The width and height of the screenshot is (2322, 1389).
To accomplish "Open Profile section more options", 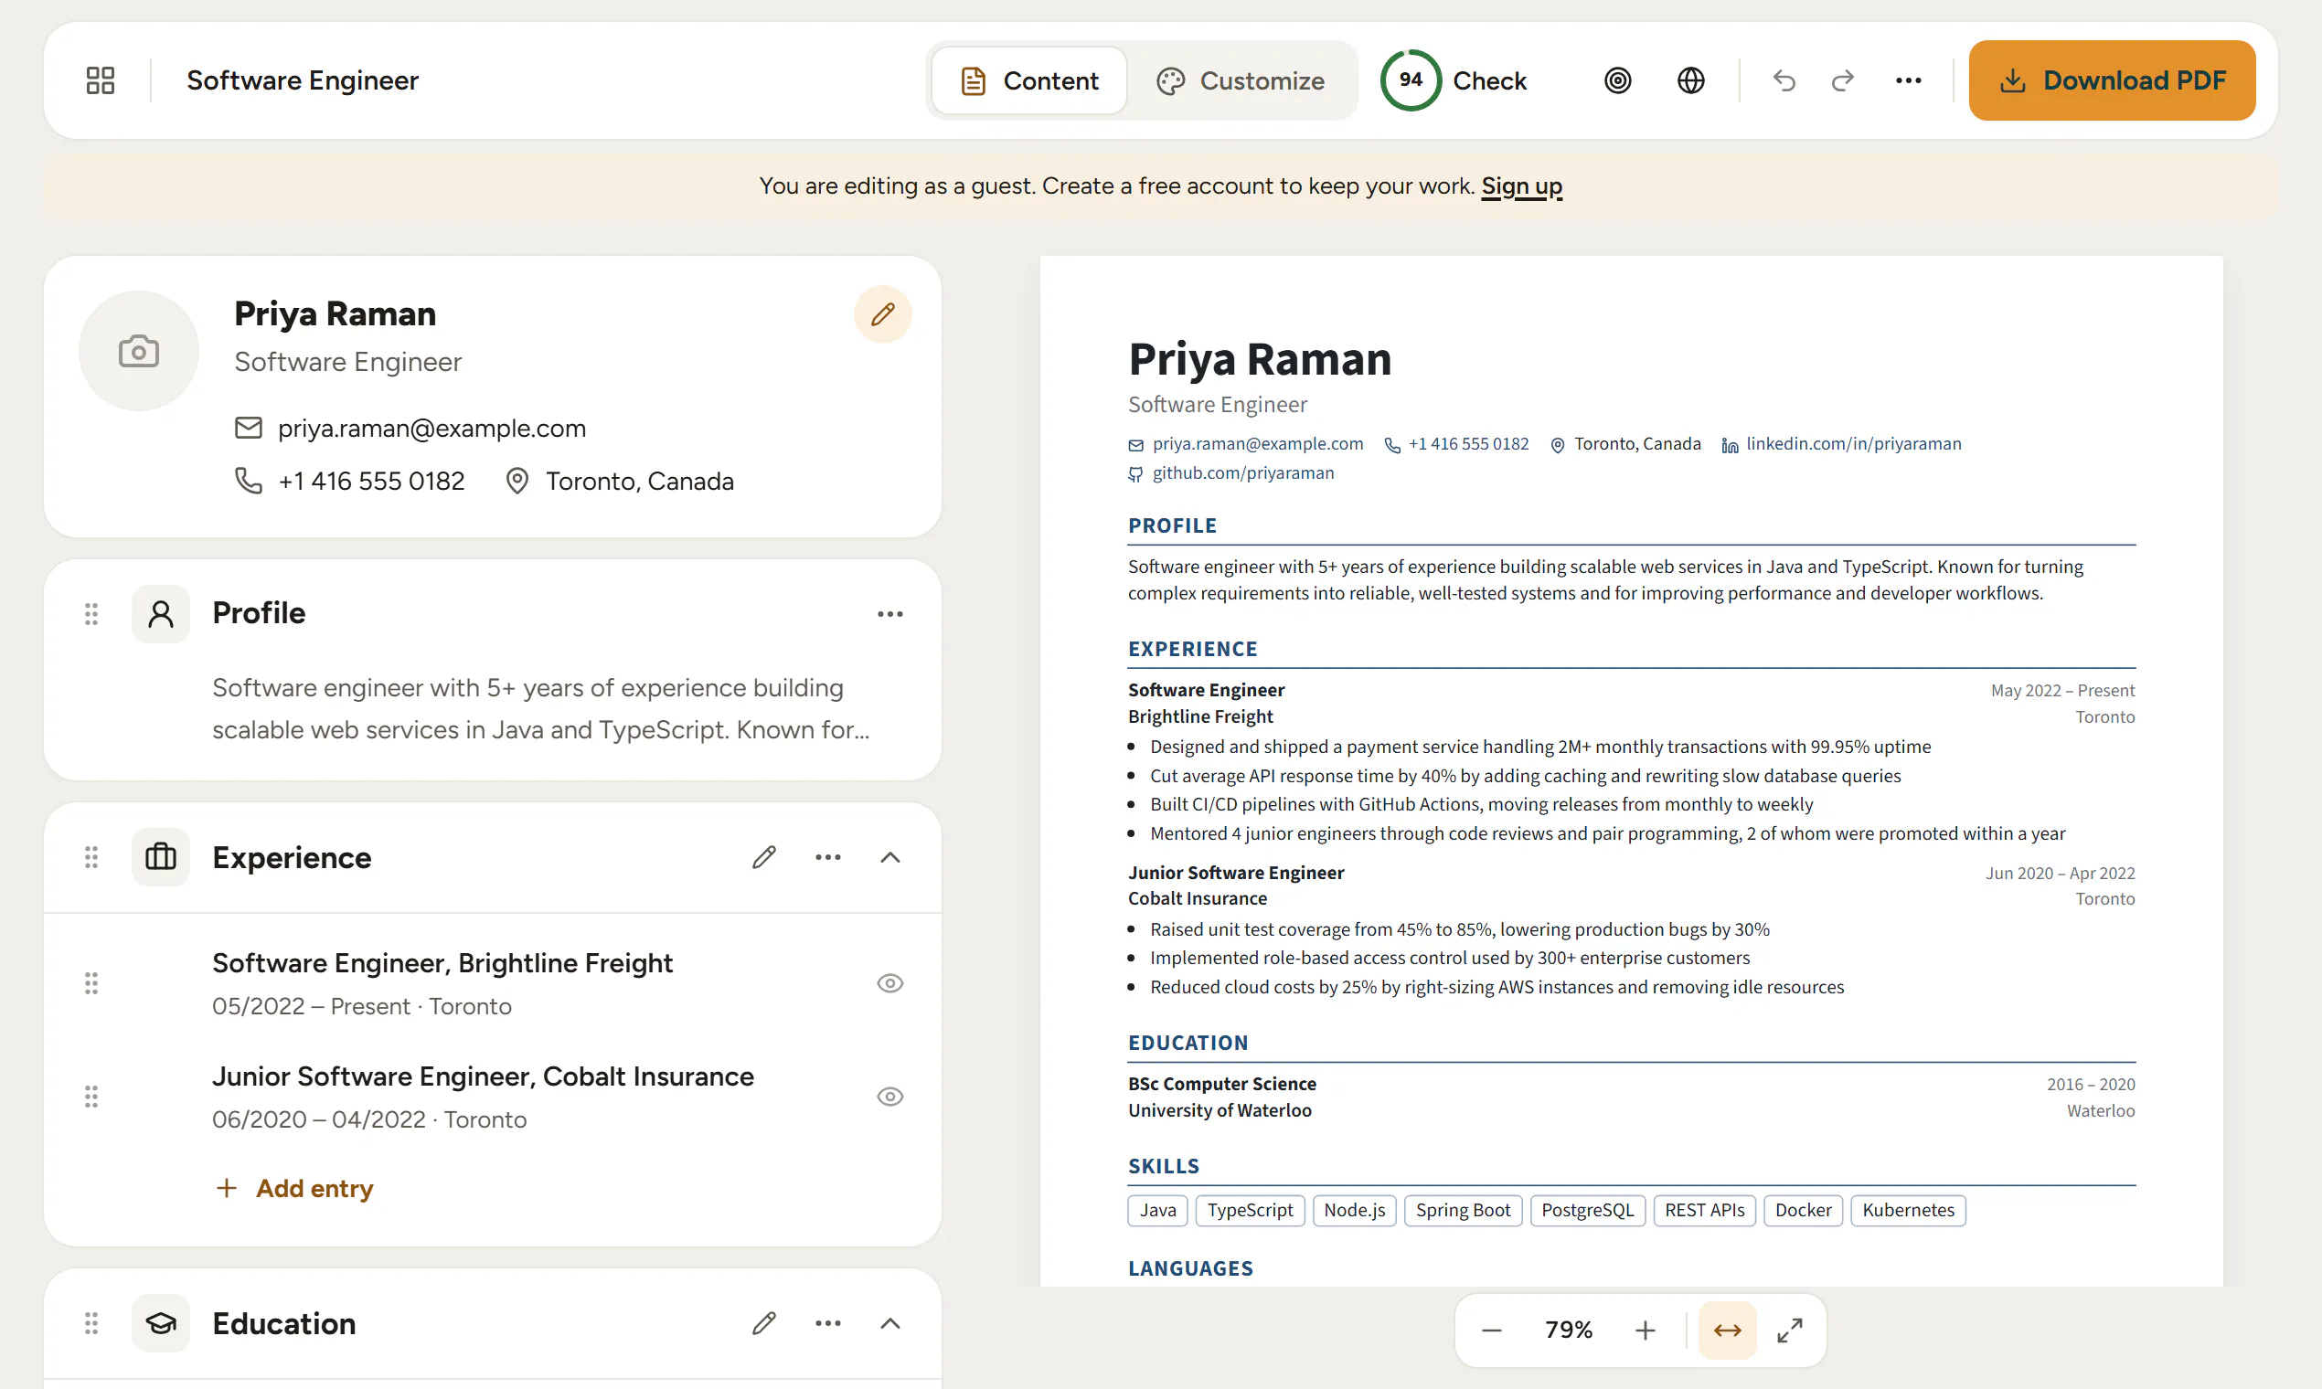I will point(889,614).
